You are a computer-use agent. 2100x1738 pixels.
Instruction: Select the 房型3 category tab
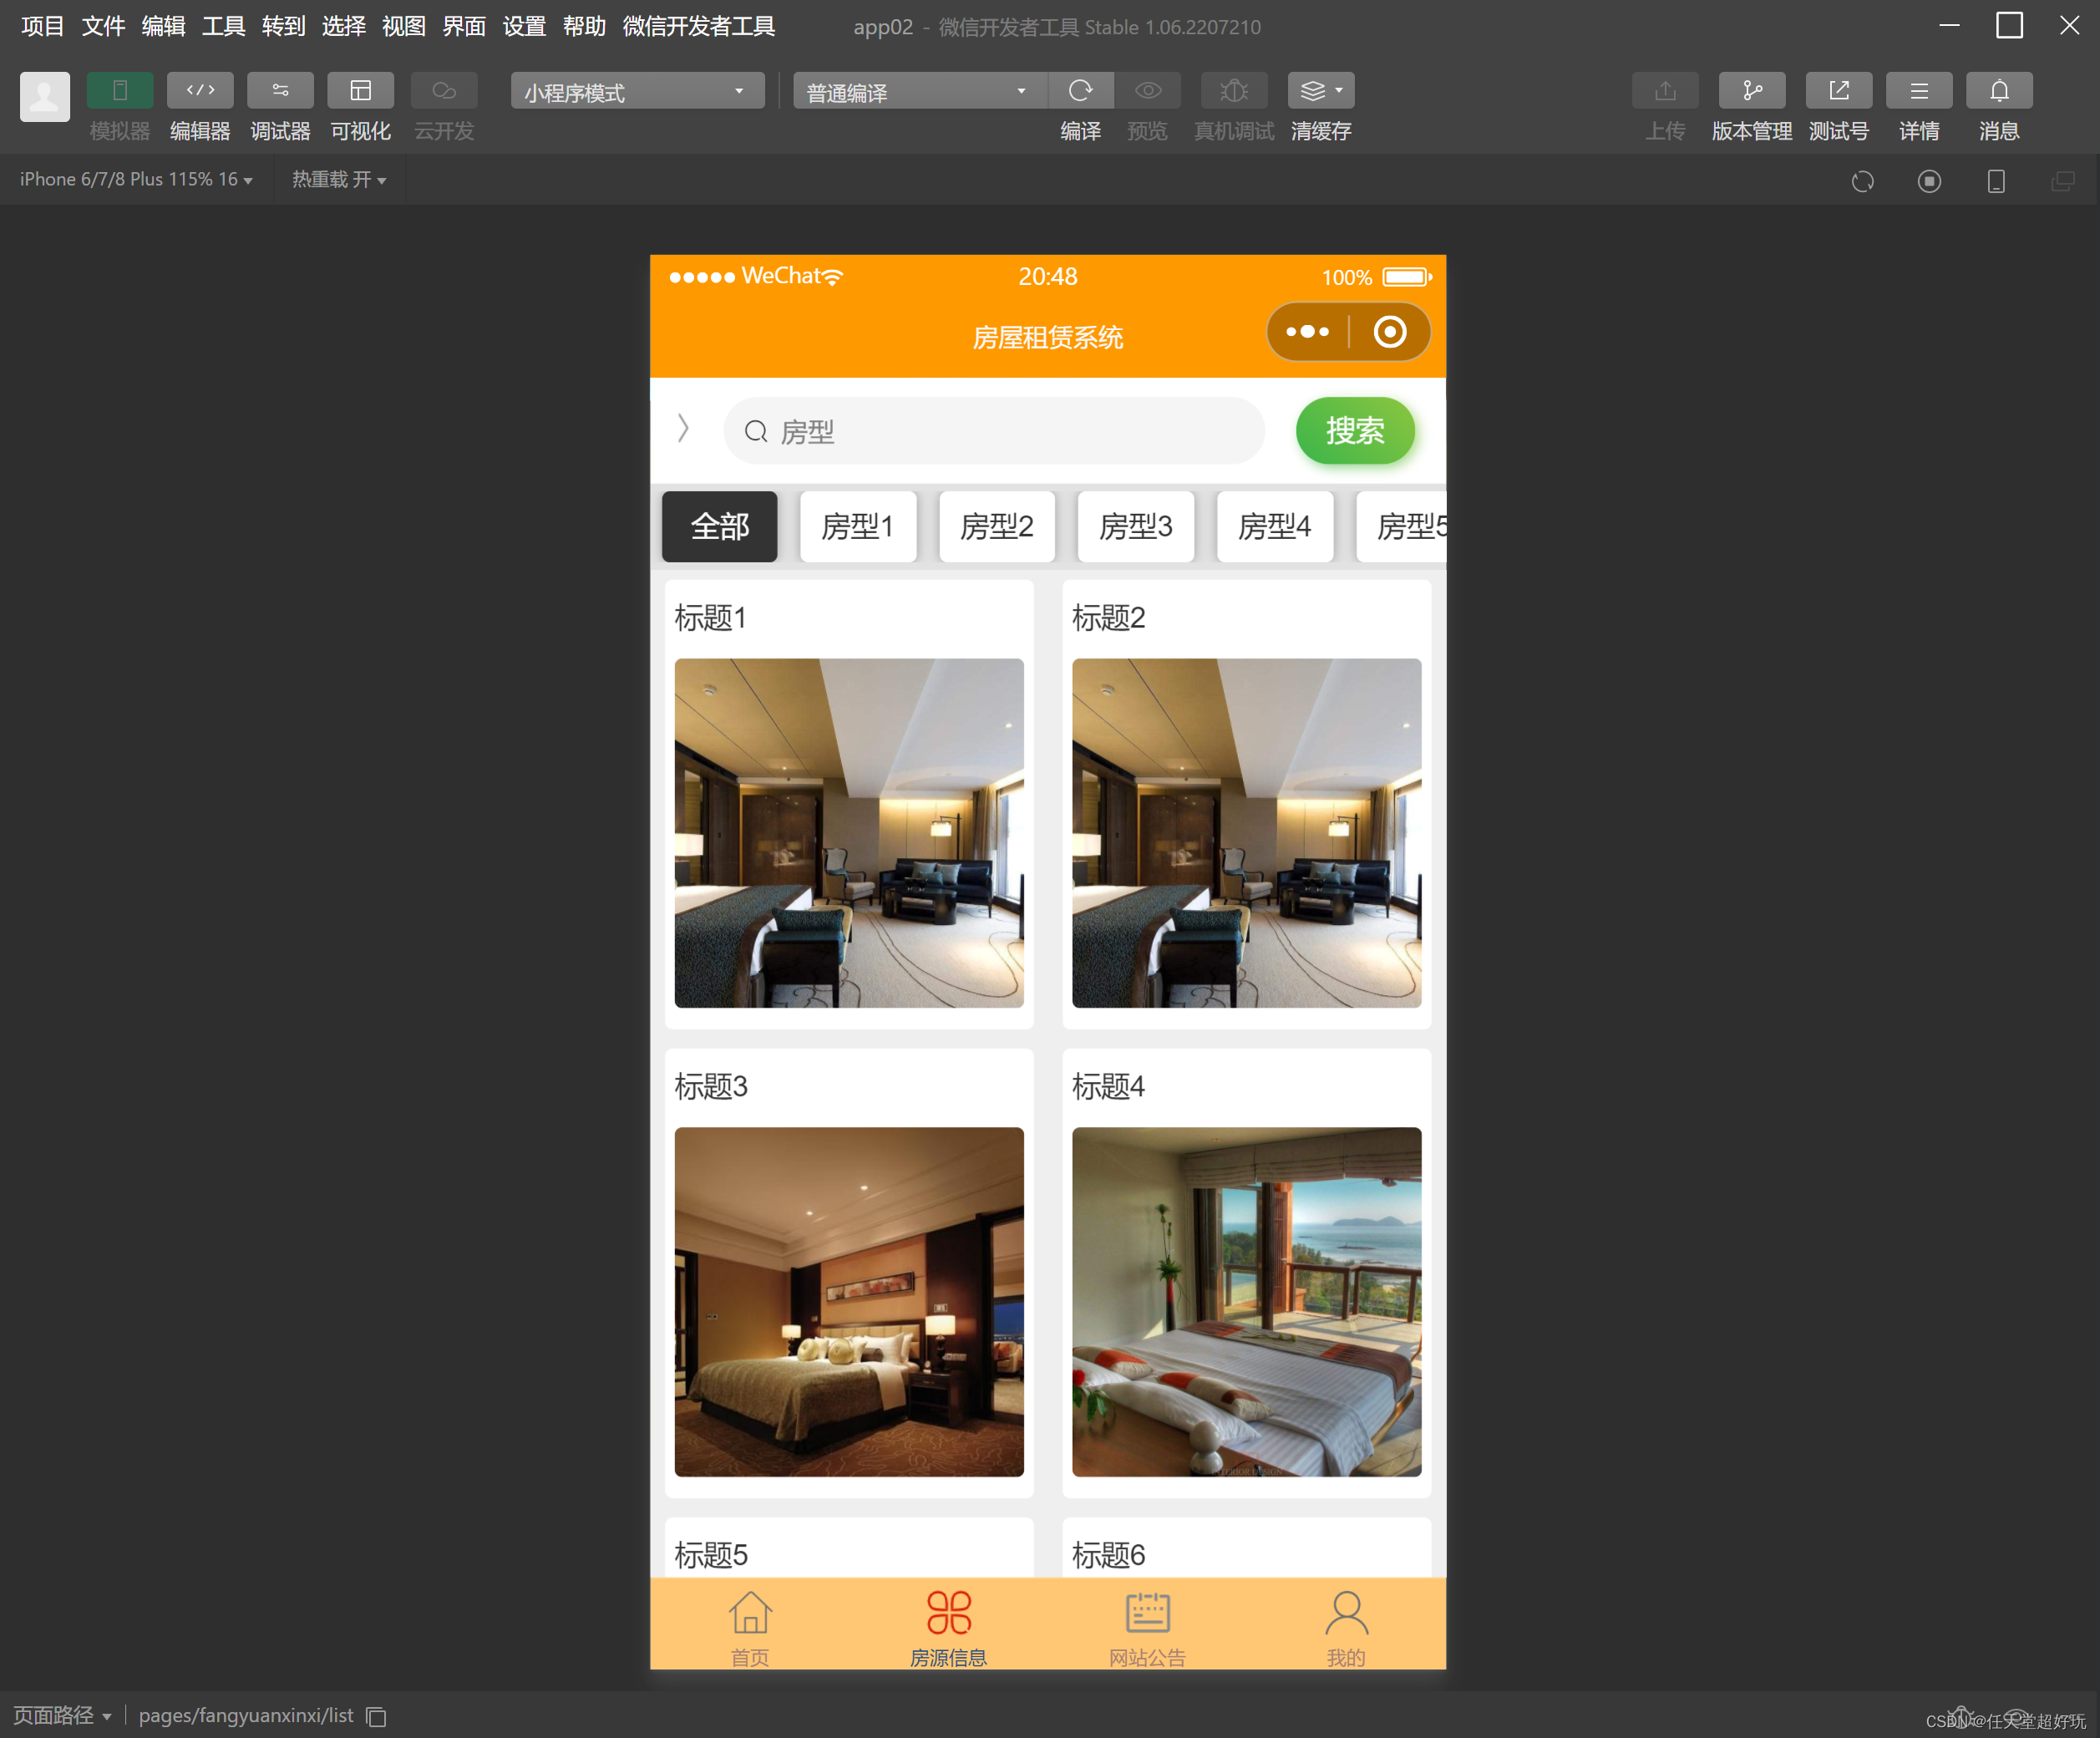[1136, 526]
